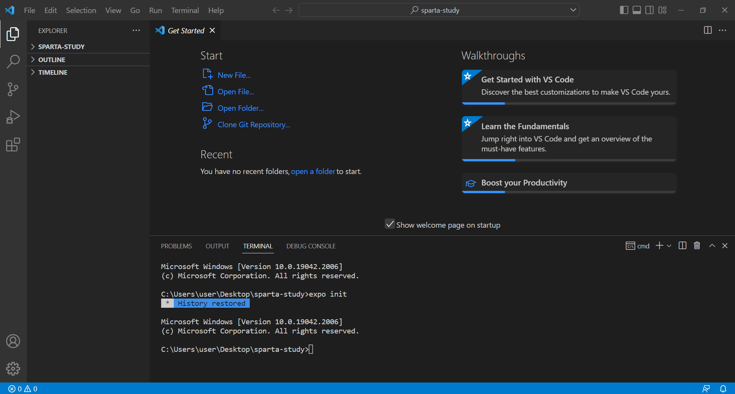The height and width of the screenshot is (394, 735).
Task: Open the Go menu
Action: pos(135,10)
